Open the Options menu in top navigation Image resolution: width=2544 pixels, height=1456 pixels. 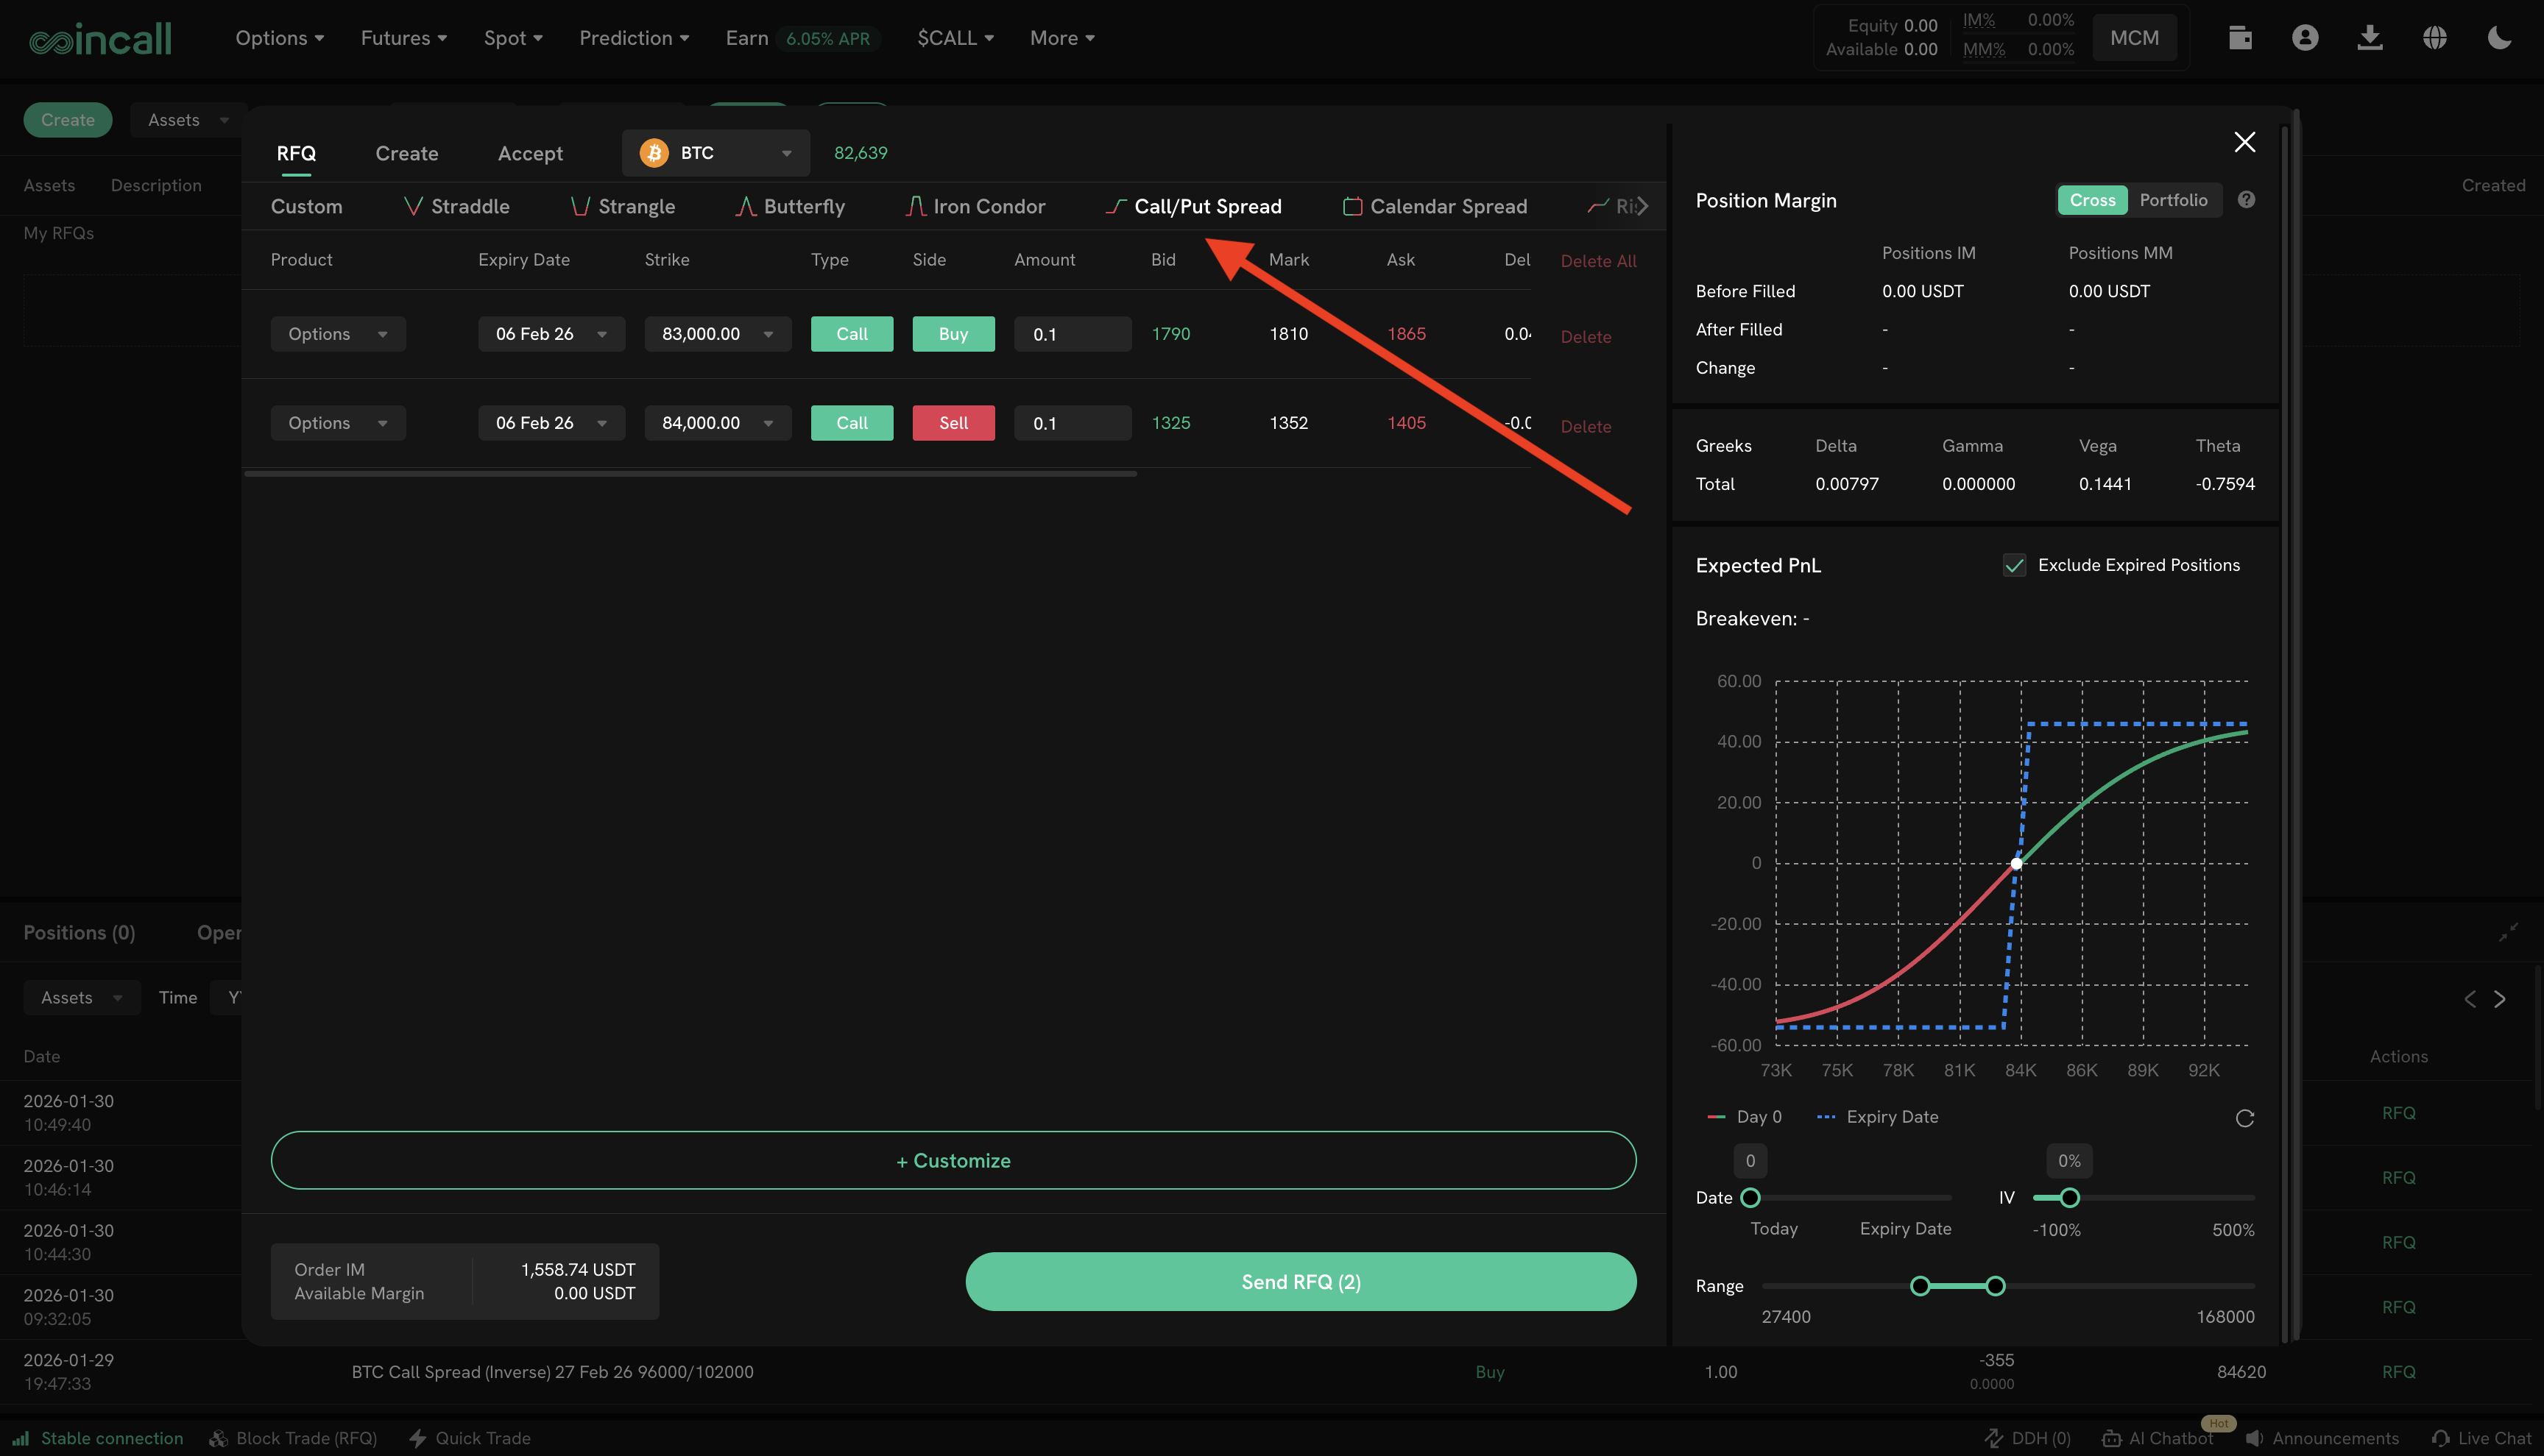click(279, 38)
